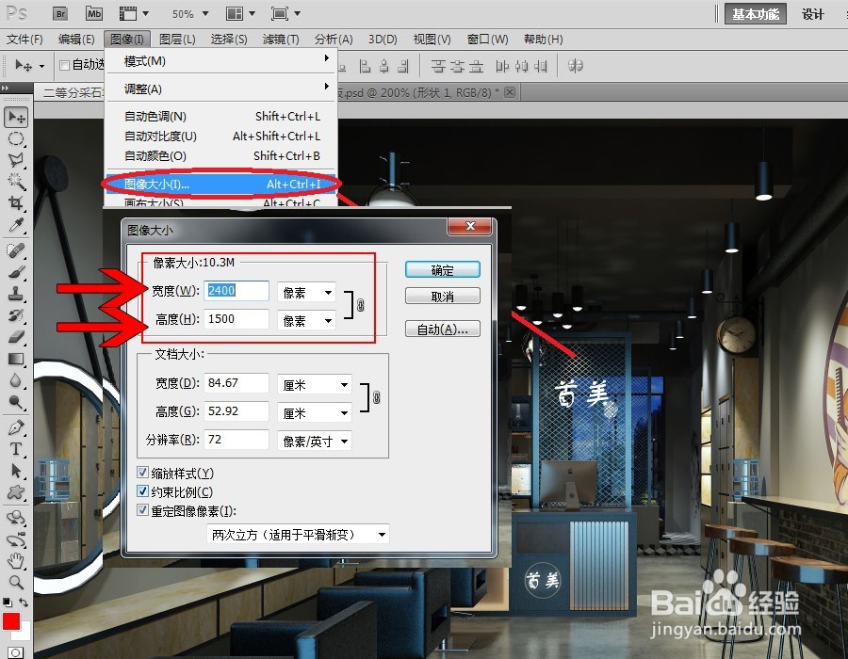The height and width of the screenshot is (659, 848).
Task: Swap foreground and background colors
Action: [24, 602]
